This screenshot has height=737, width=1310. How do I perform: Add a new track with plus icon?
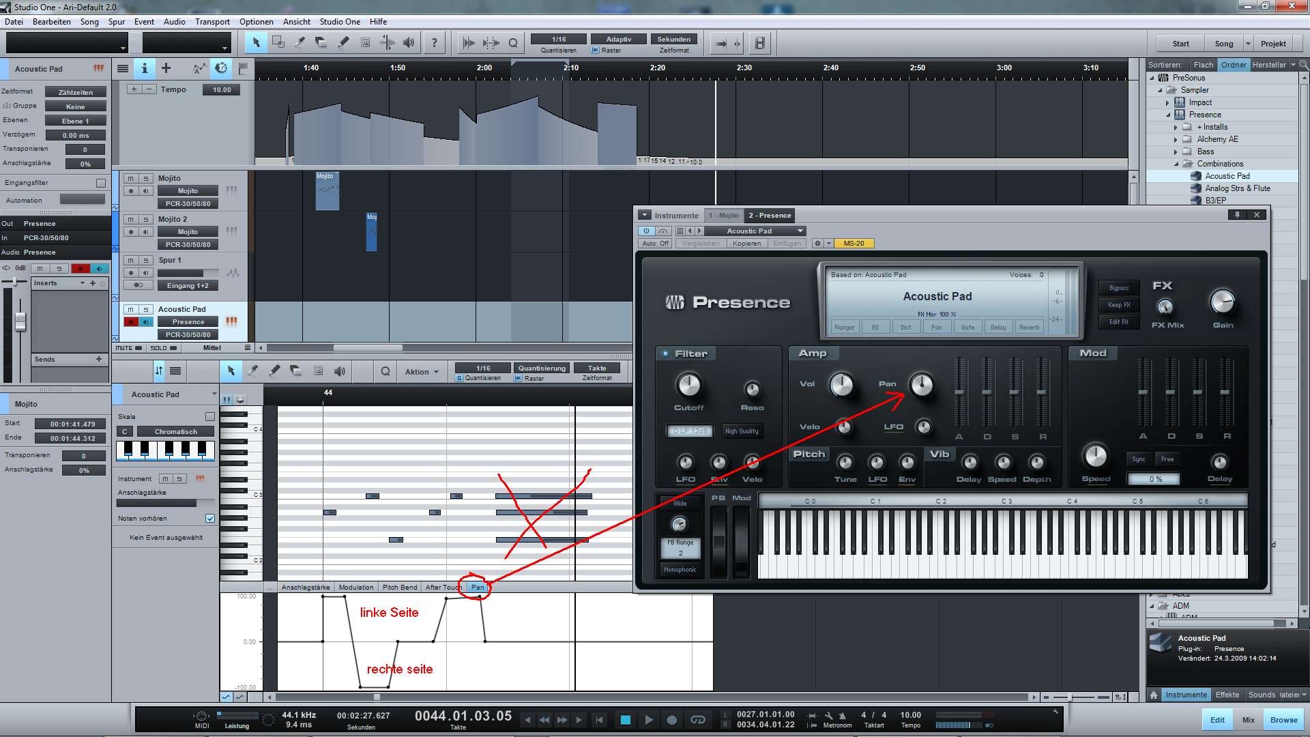(166, 68)
